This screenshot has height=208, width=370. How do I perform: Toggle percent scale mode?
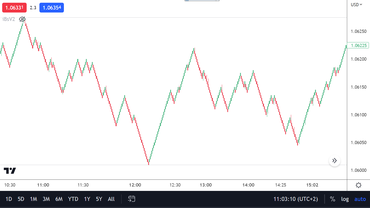pyautogui.click(x=332, y=199)
